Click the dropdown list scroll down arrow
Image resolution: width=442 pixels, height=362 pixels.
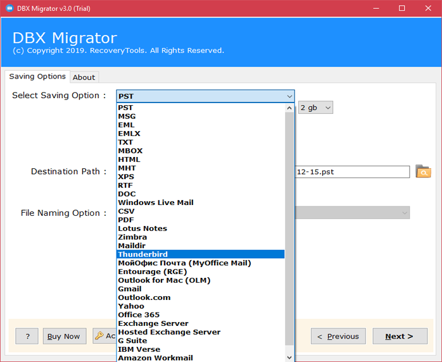click(x=289, y=358)
